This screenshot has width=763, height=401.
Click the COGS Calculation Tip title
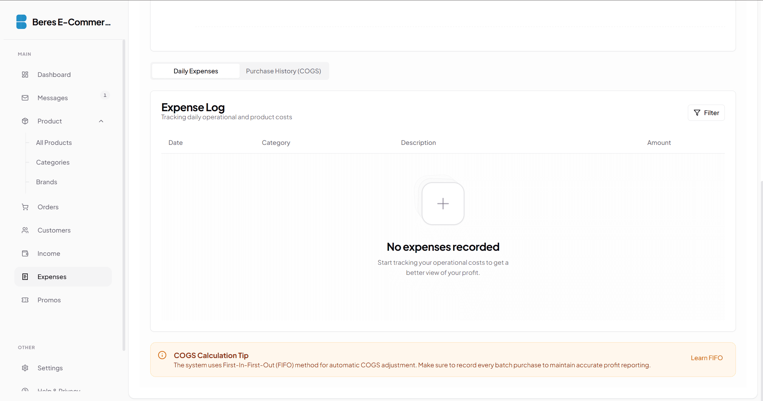coord(211,355)
